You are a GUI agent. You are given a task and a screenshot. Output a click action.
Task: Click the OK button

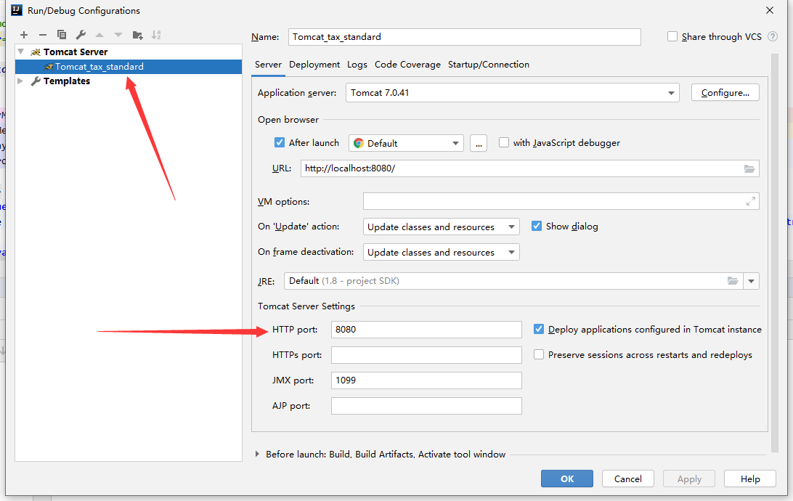tap(567, 478)
